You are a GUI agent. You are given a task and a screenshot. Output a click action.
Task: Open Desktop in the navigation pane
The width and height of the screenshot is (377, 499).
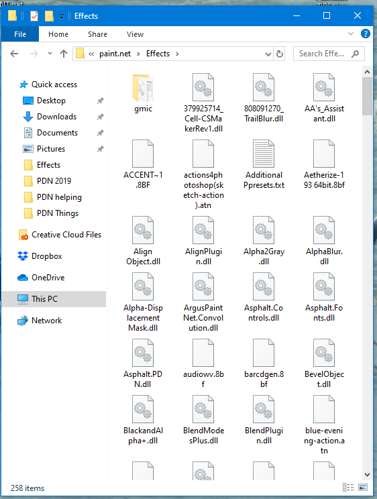click(x=51, y=101)
